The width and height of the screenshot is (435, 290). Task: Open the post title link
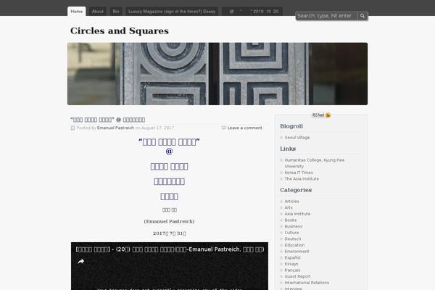107,120
